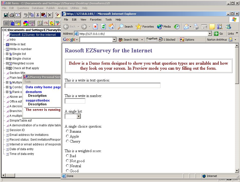The image size is (240, 182).
Task: Open History in Internet Explorer toolbar
Action: [x=177, y=27]
